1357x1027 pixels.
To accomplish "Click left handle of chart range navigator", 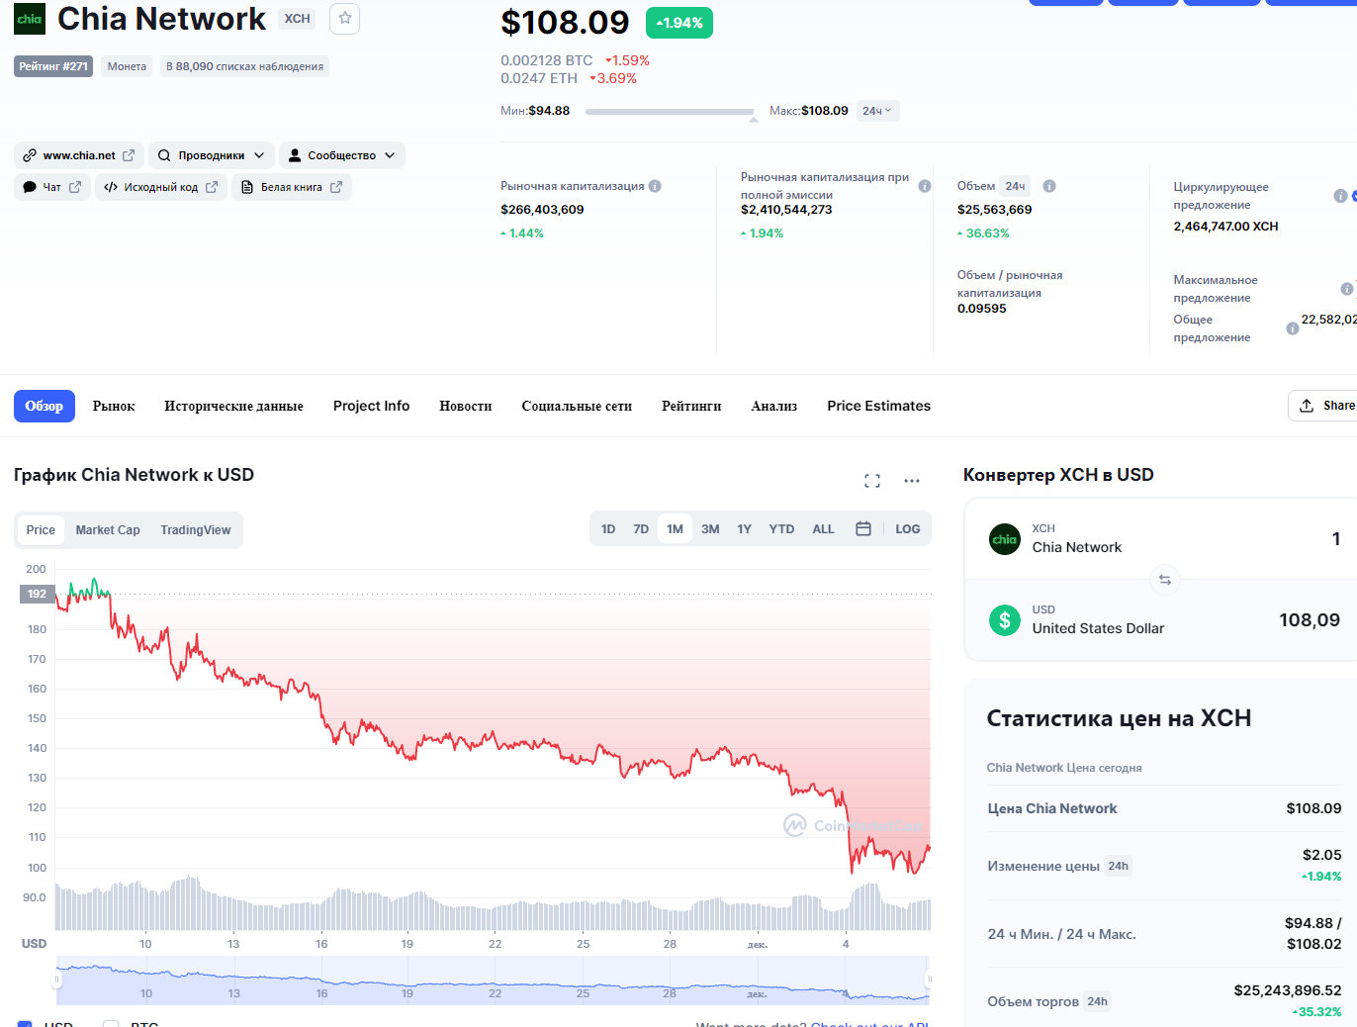I will point(57,980).
